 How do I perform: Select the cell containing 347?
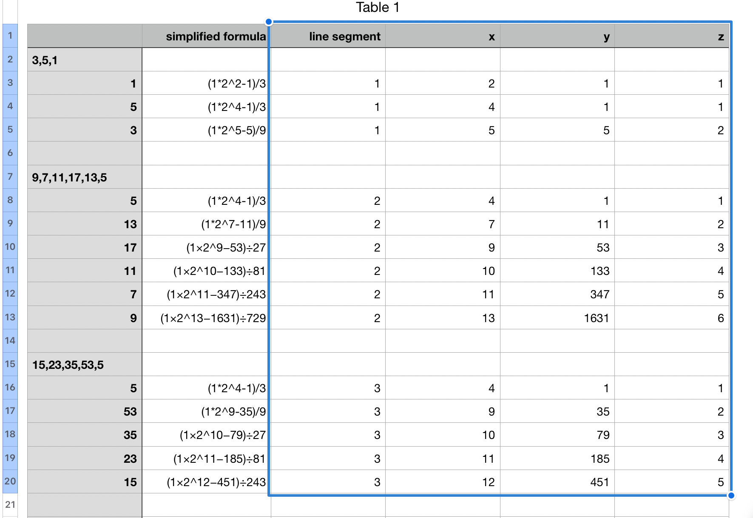(x=557, y=294)
